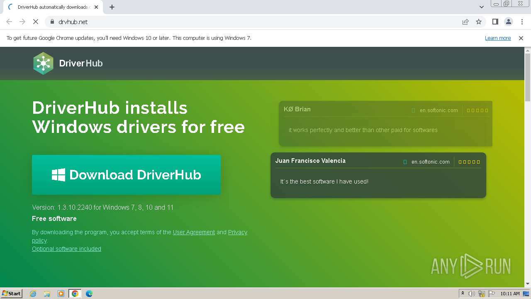Open en.softonic.com link in KØ Brian review
Image resolution: width=531 pixels, height=299 pixels.
438,110
